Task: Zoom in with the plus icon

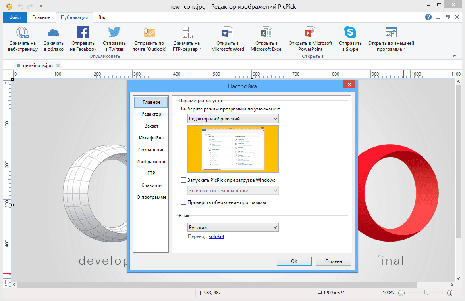Action: click(x=450, y=293)
